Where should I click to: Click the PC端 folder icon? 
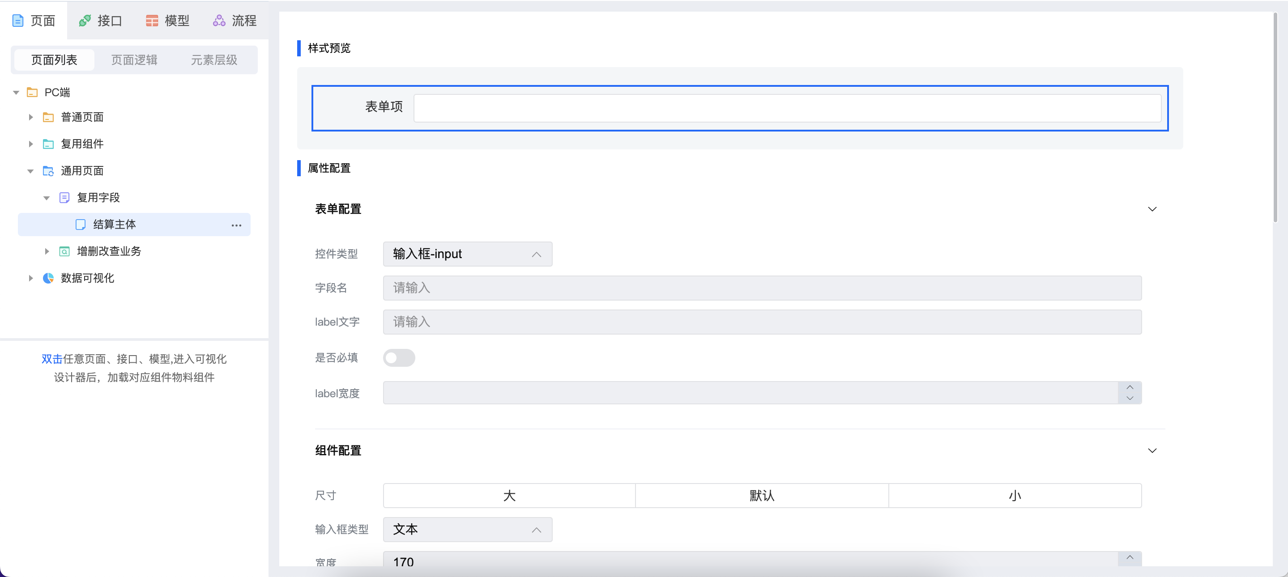(32, 92)
